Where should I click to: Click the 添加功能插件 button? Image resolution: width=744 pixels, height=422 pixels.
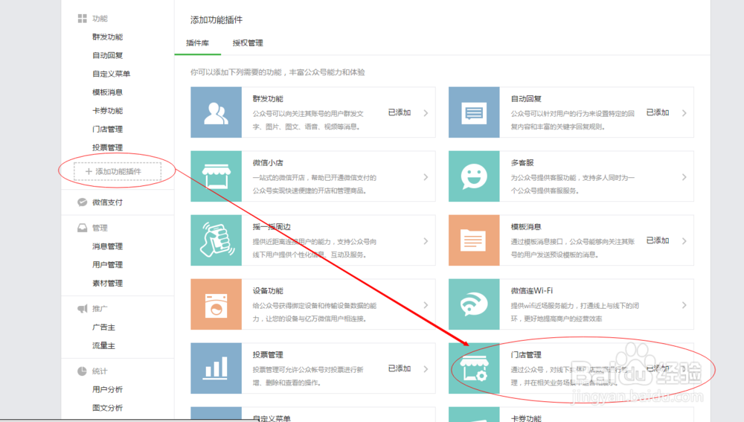click(x=118, y=171)
